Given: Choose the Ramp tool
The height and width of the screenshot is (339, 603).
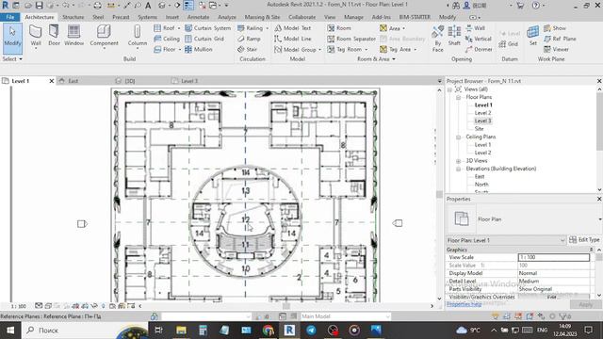Looking at the screenshot, I should pyautogui.click(x=249, y=39).
